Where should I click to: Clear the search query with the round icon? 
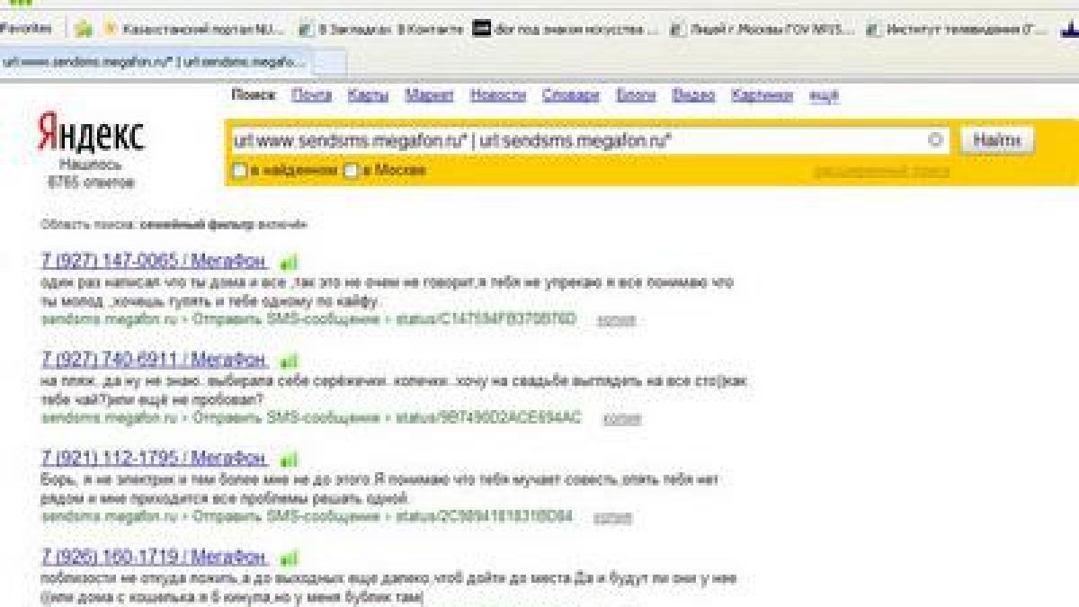coord(935,140)
